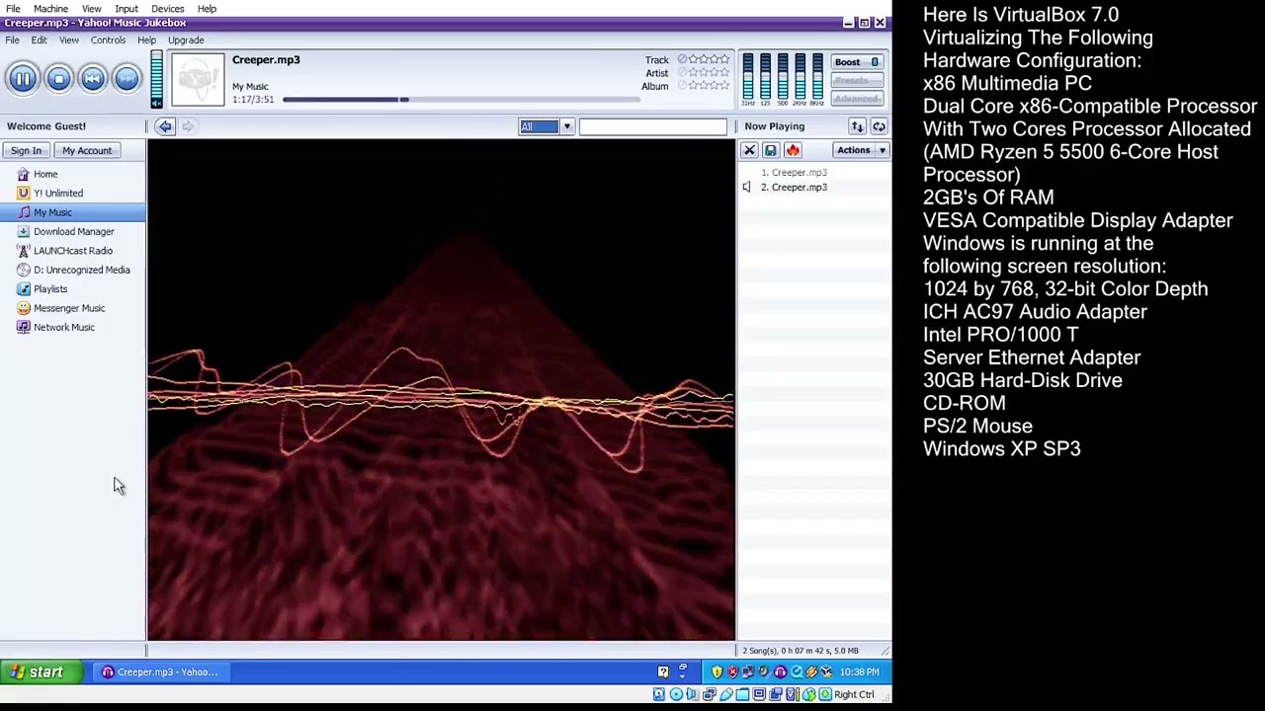The width and height of the screenshot is (1265, 711).
Task: Go to Home in sidebar
Action: pyautogui.click(x=45, y=175)
